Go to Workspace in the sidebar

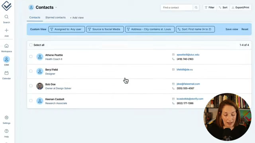[x=6, y=48]
